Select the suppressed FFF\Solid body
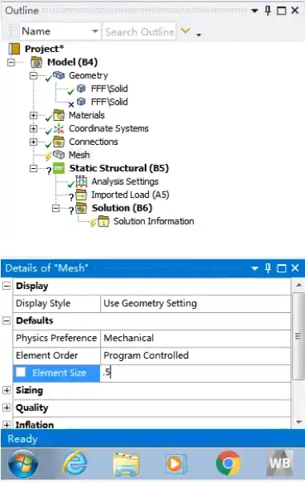 (109, 102)
